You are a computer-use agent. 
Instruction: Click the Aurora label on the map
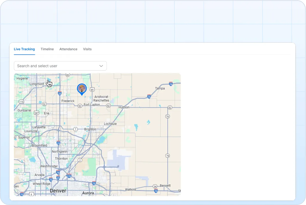(88, 193)
